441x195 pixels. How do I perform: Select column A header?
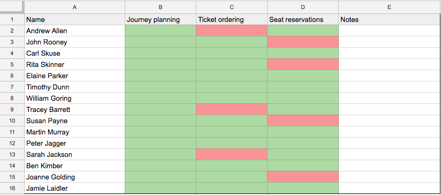(74, 7)
